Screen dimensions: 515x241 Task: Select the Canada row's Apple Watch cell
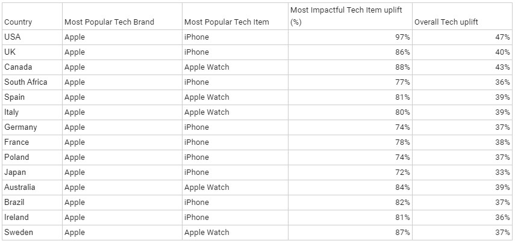point(207,67)
